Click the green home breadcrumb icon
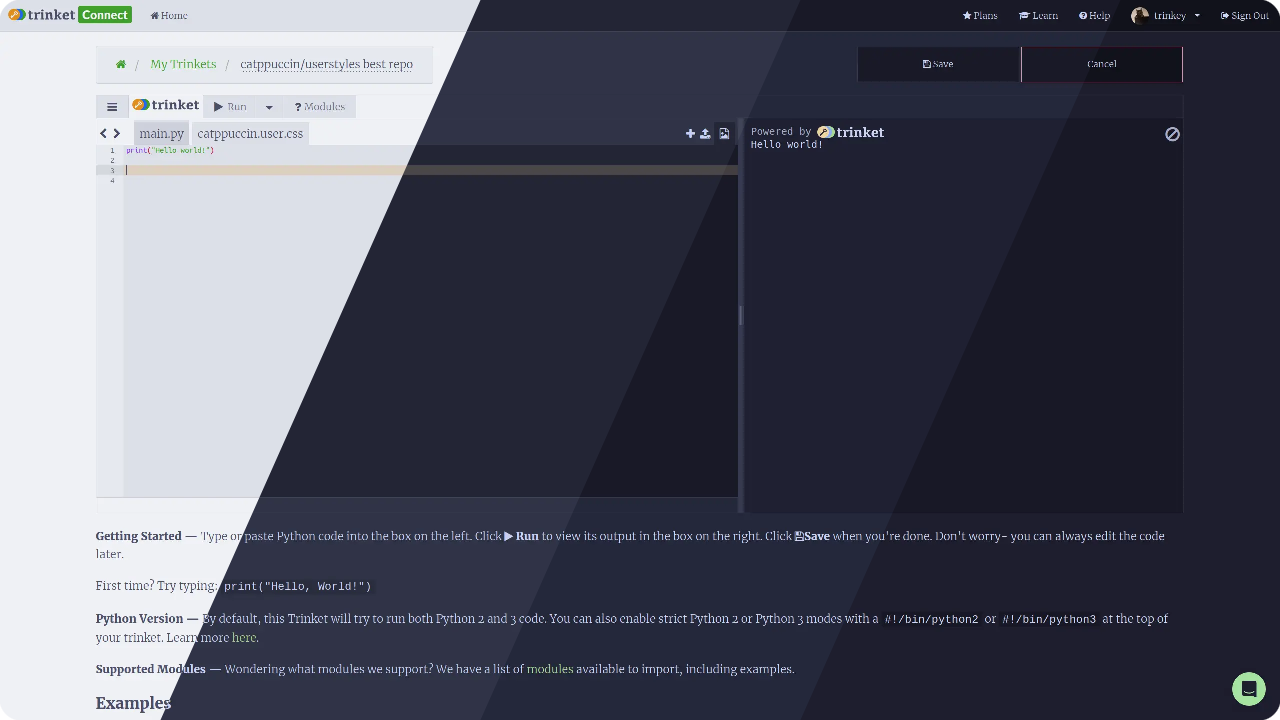The height and width of the screenshot is (720, 1280). 121,64
